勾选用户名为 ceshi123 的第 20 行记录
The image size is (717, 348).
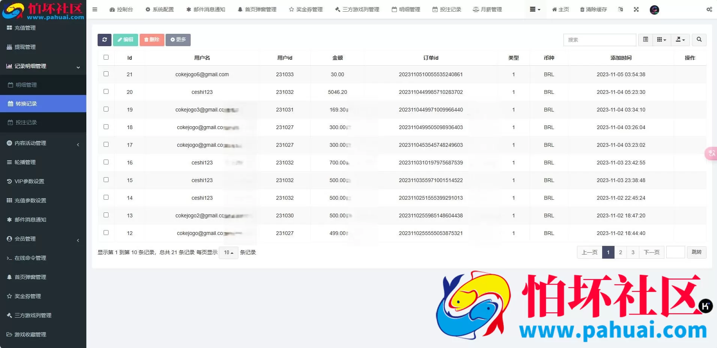click(x=106, y=91)
